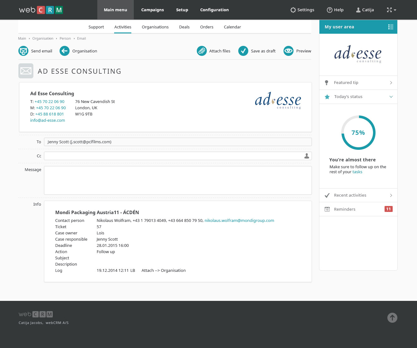Click the +45 88 618 801 direct number
Image resolution: width=417 pixels, height=348 pixels.
50,114
